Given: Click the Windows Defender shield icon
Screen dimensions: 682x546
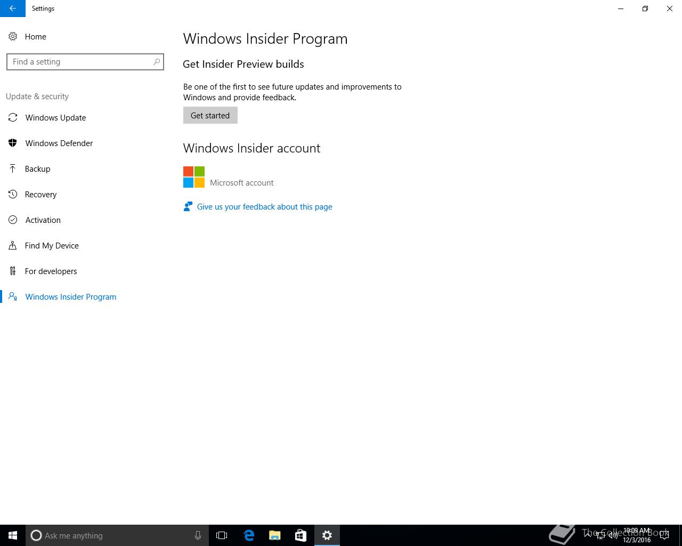Looking at the screenshot, I should pyautogui.click(x=13, y=143).
